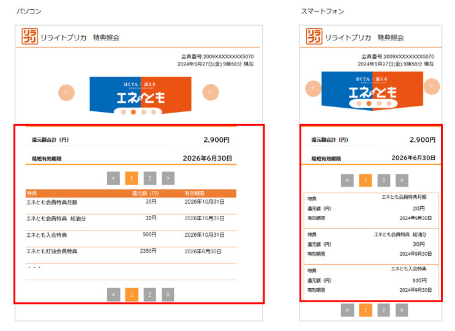Click 最短有効期限 label in the パソコン view
The image size is (455, 331).
(47, 159)
